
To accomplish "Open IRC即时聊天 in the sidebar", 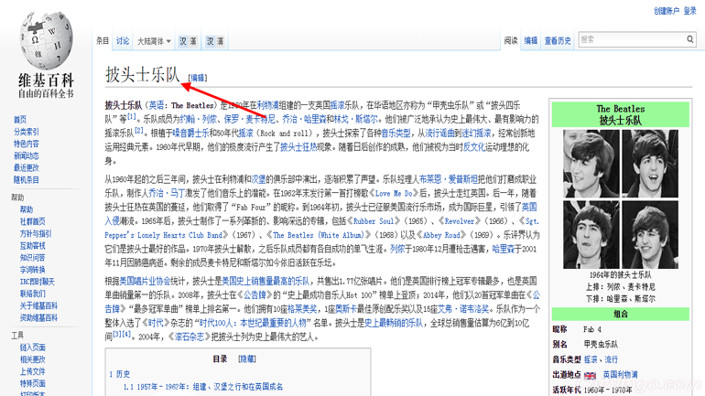I will [x=37, y=282].
